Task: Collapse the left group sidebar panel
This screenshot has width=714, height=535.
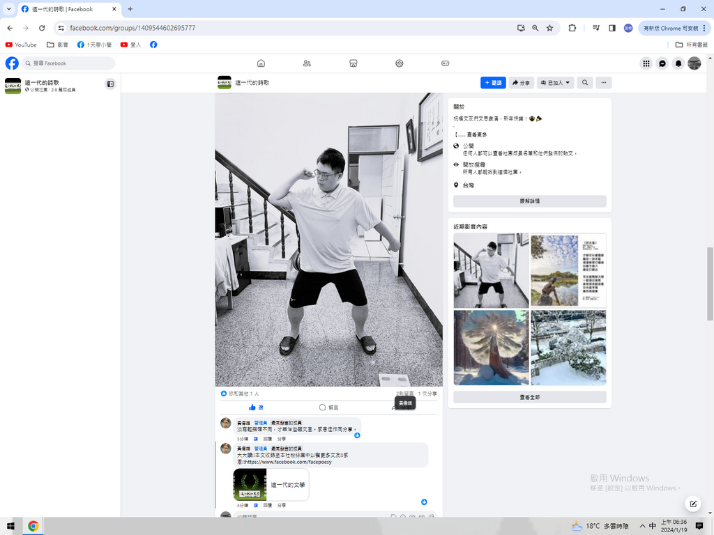Action: pyautogui.click(x=110, y=84)
